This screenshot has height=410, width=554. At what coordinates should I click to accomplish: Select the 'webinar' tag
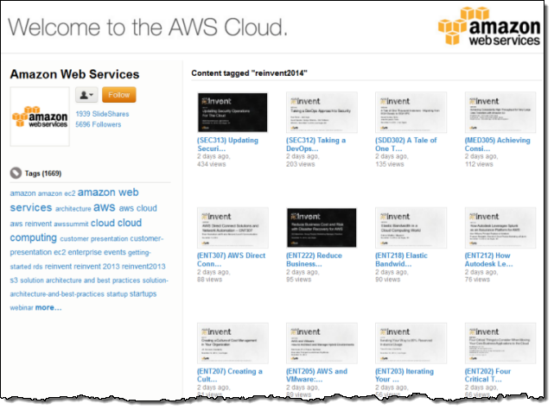[22, 307]
